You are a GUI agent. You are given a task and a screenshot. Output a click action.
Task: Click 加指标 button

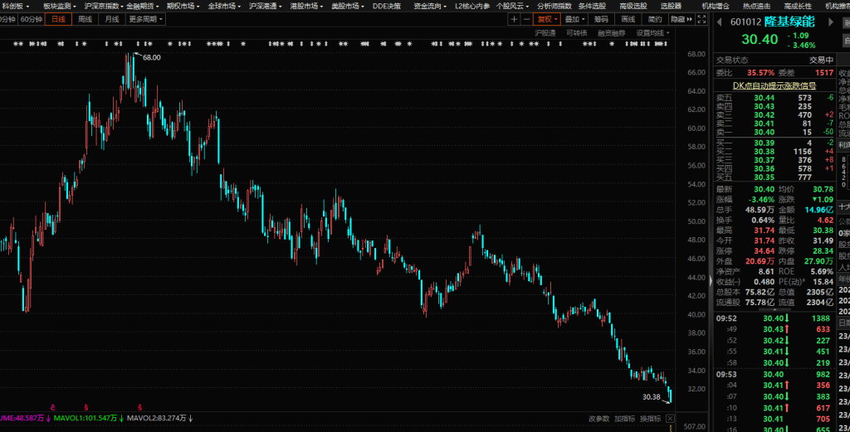pyautogui.click(x=624, y=419)
